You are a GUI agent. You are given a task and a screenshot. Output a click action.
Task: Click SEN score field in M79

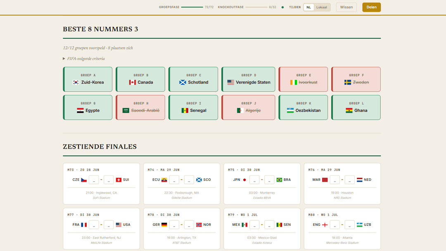point(269,225)
